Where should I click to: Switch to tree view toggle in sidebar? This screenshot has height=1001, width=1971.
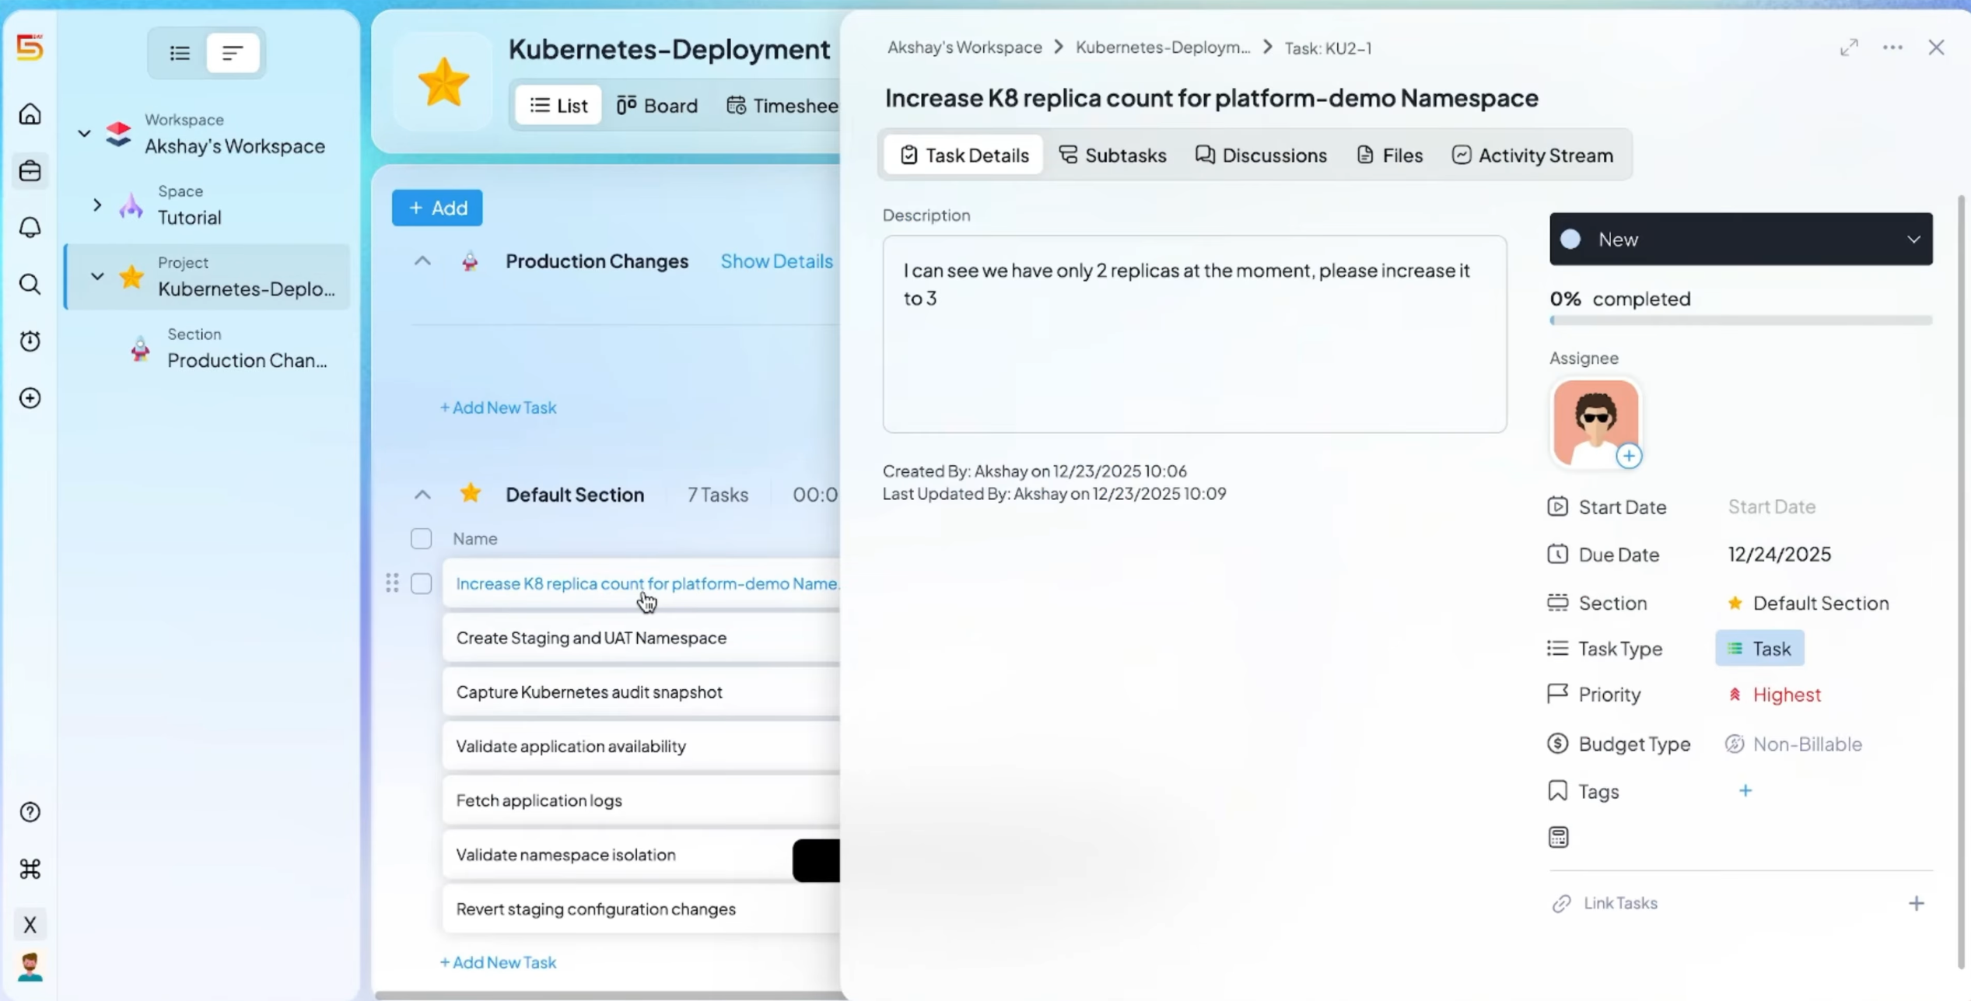click(233, 53)
